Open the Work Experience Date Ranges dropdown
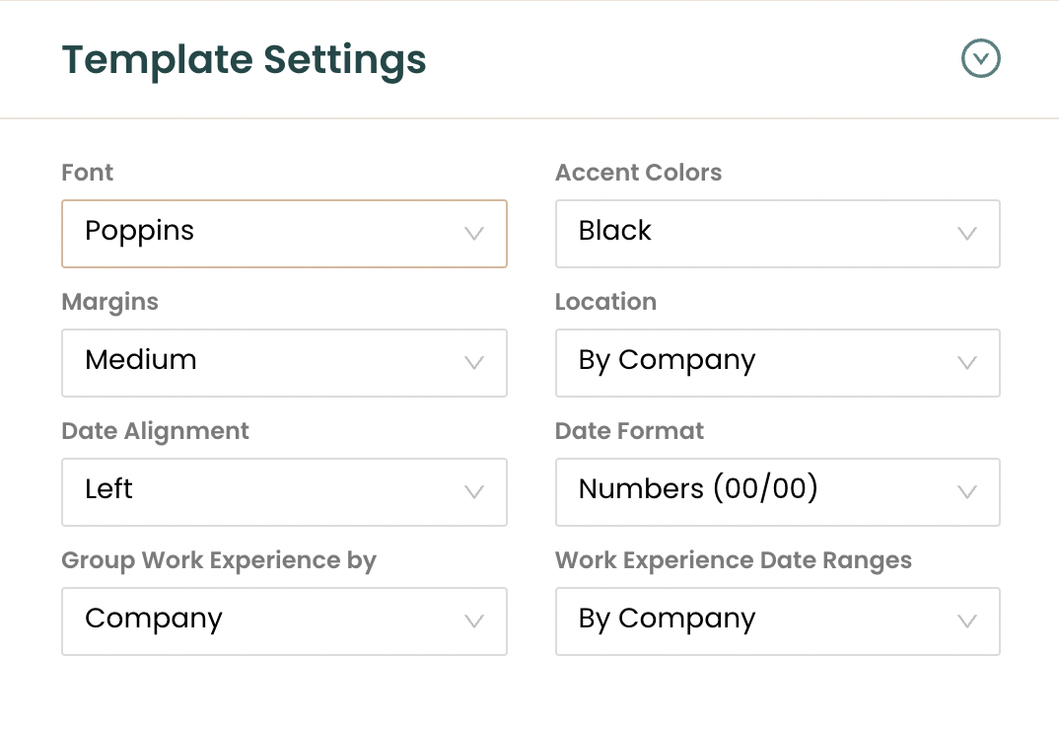The image size is (1059, 730). pyautogui.click(x=778, y=621)
